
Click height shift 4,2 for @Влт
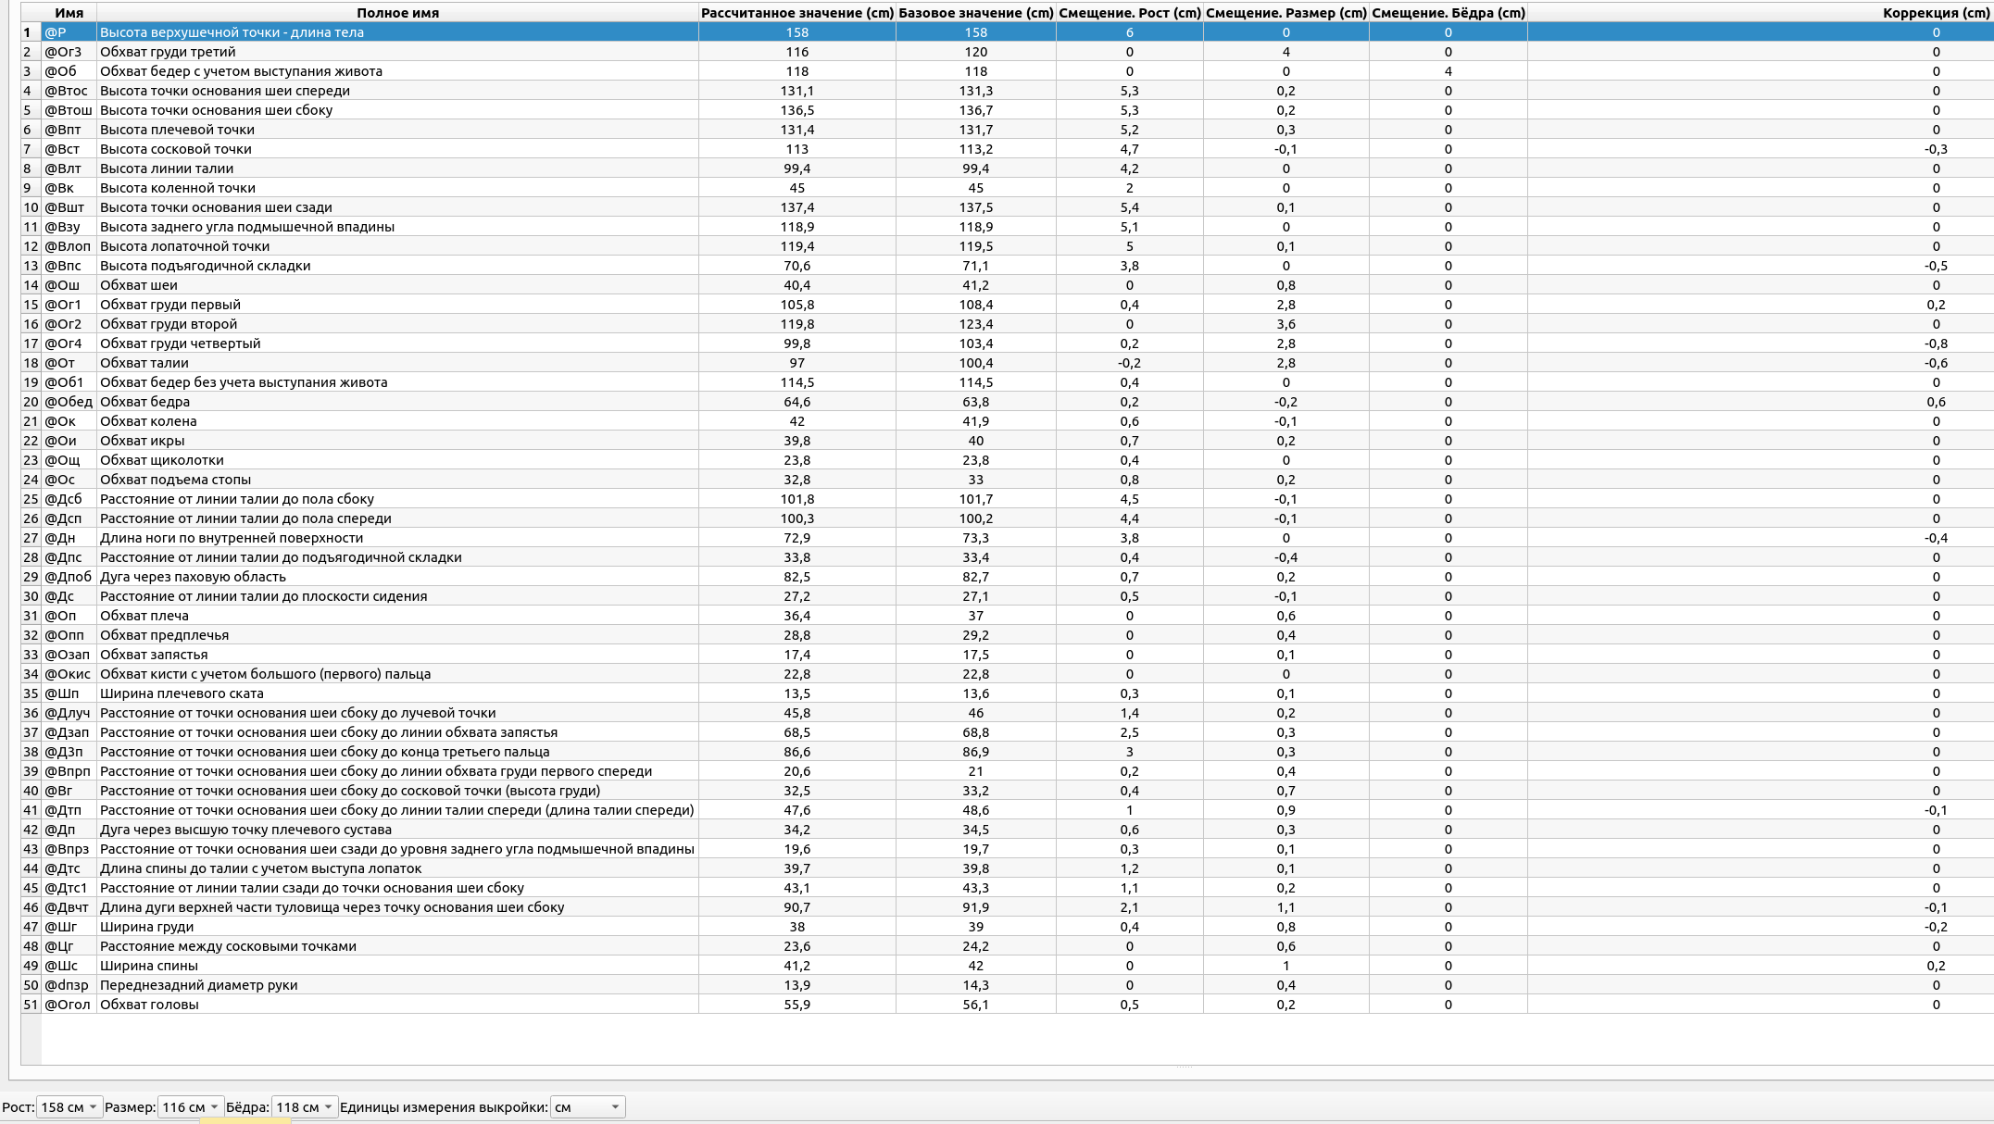click(x=1130, y=169)
